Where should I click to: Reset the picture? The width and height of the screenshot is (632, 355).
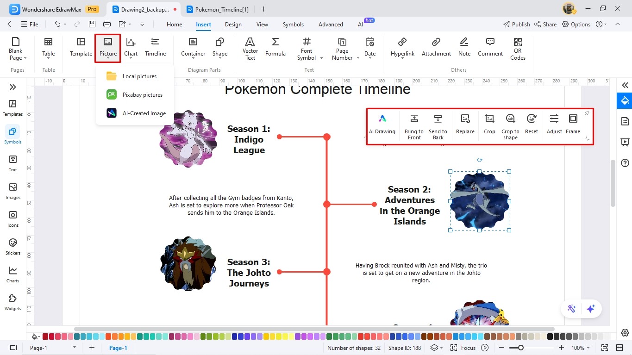click(x=532, y=125)
